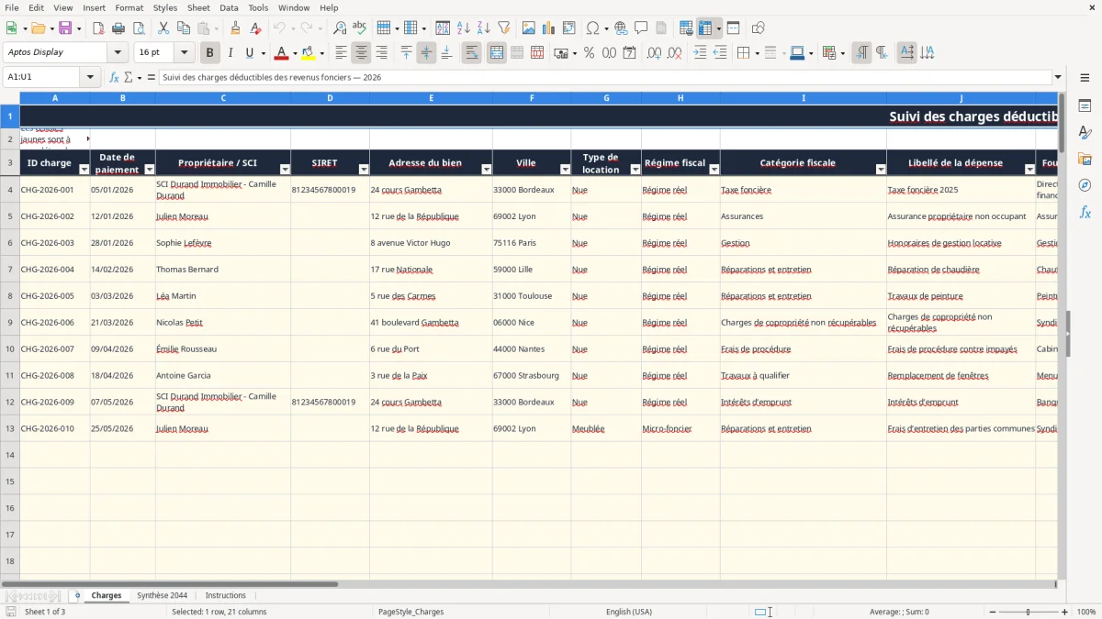Viewport: 1102px width, 619px height.
Task: Open the font size dropdown
Action: pyautogui.click(x=185, y=53)
